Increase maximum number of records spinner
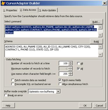 coord(70,68)
